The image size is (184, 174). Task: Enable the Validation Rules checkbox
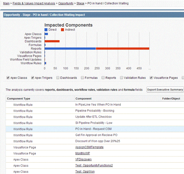121,78
